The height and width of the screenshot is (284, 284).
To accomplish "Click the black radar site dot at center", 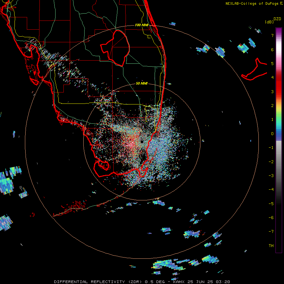I will tap(142, 142).
